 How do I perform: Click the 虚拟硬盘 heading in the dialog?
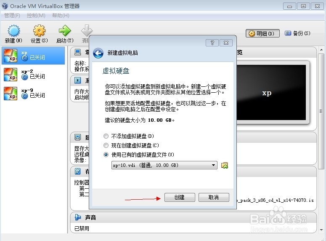tap(116, 71)
